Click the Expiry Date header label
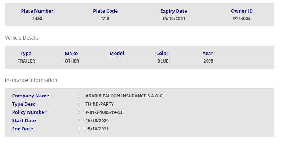The image size is (283, 147). [x=173, y=11]
